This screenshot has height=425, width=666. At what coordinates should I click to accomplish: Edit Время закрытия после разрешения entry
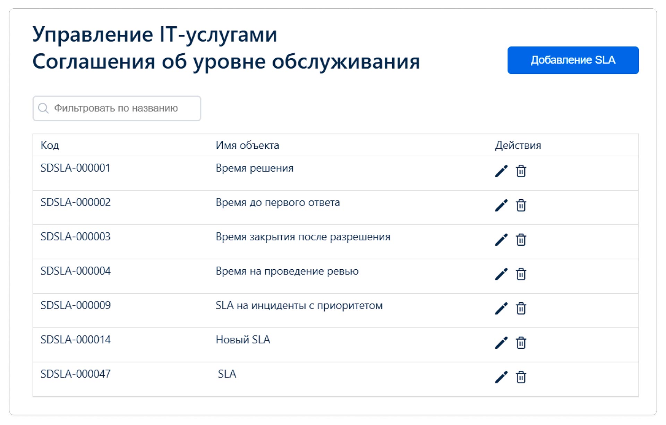(x=501, y=240)
